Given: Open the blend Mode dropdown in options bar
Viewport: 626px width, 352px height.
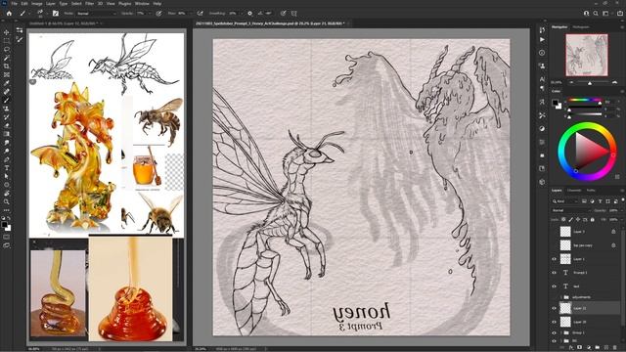Looking at the screenshot, I should pos(96,13).
